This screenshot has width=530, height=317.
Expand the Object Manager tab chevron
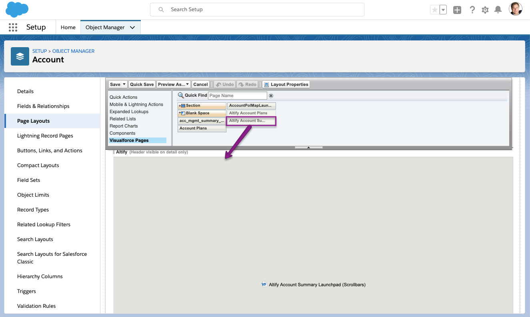[x=133, y=28]
